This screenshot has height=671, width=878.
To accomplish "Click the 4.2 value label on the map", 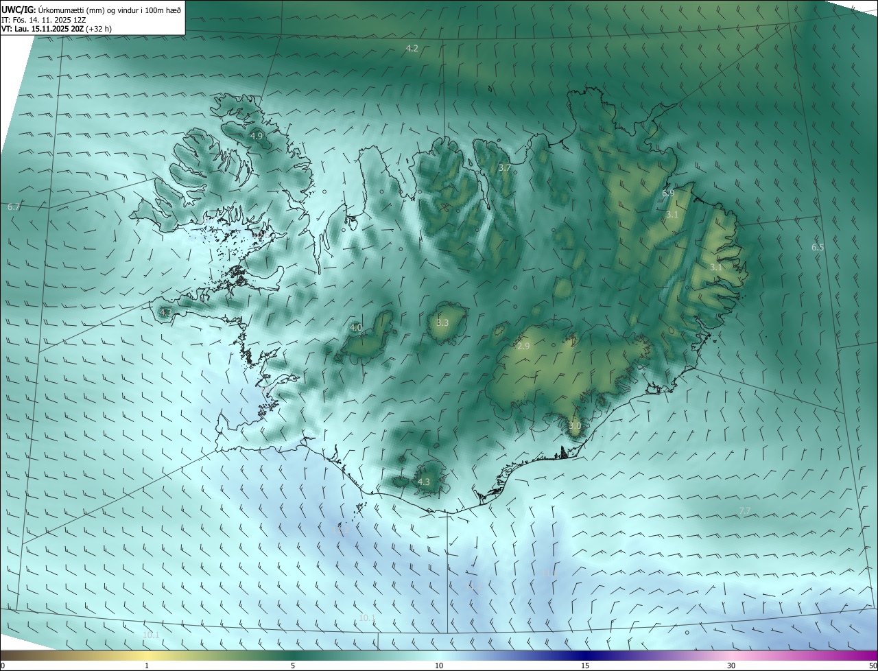I will pyautogui.click(x=412, y=48).
